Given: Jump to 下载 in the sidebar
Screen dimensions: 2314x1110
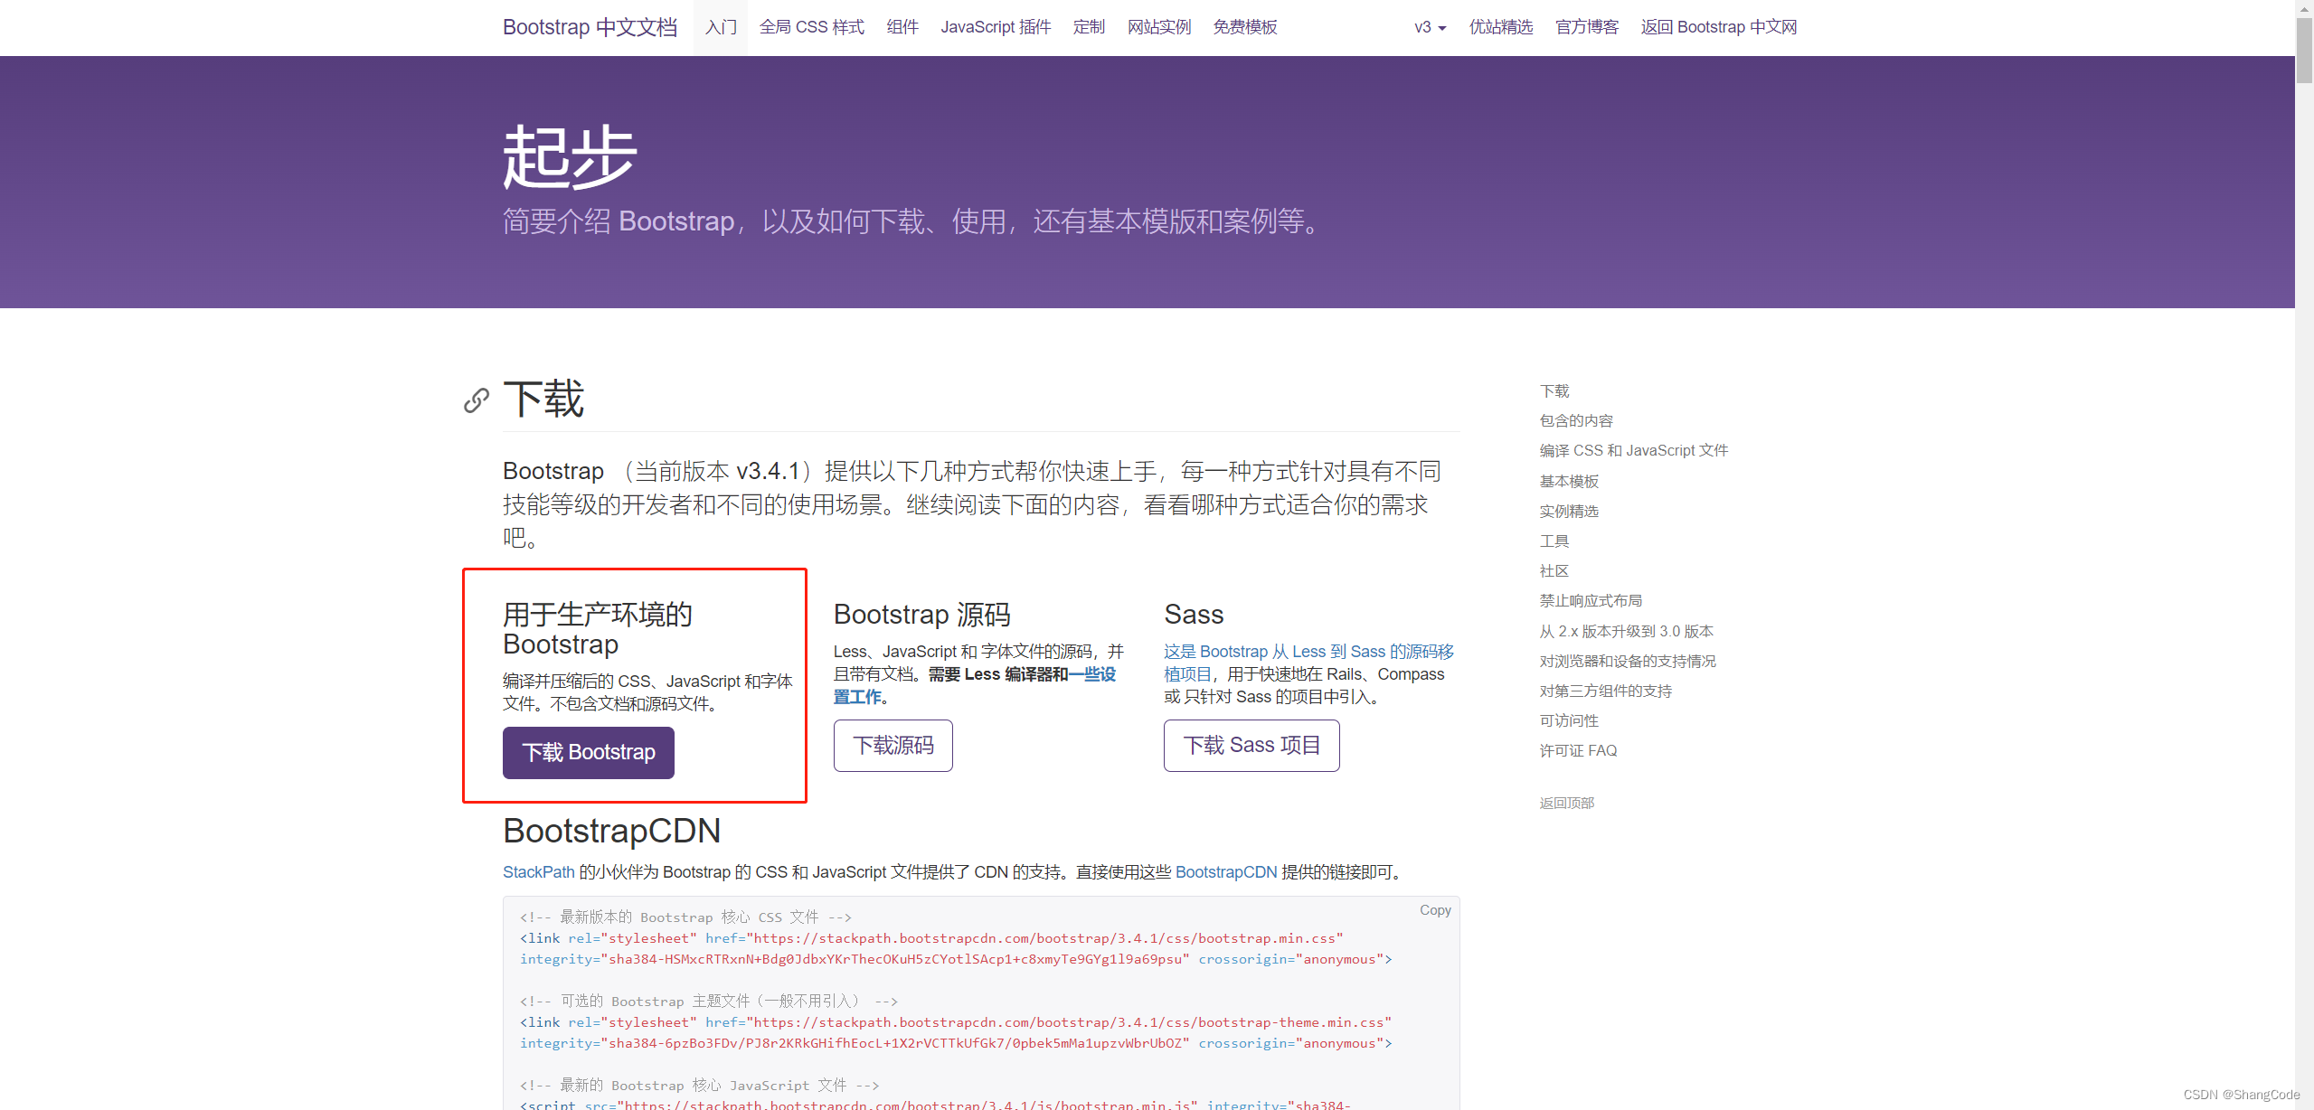Looking at the screenshot, I should point(1554,391).
